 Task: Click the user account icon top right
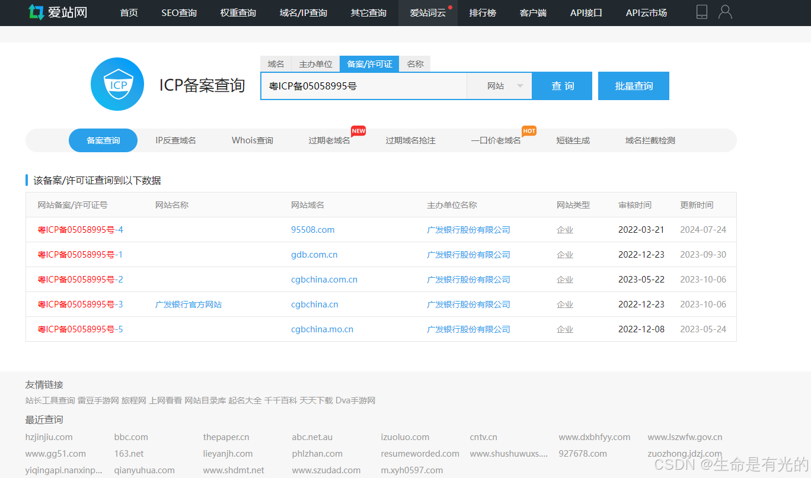(x=725, y=11)
